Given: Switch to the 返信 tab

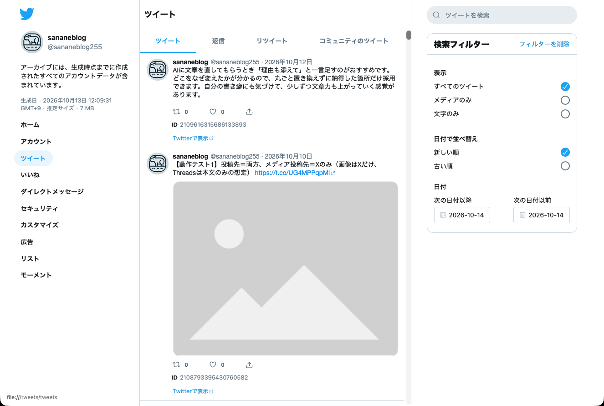Looking at the screenshot, I should 218,41.
